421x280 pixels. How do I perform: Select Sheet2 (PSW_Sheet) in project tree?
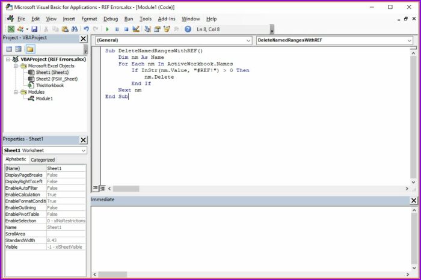click(57, 79)
